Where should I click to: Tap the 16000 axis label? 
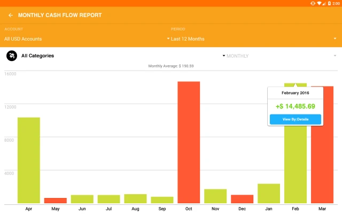click(x=10, y=74)
